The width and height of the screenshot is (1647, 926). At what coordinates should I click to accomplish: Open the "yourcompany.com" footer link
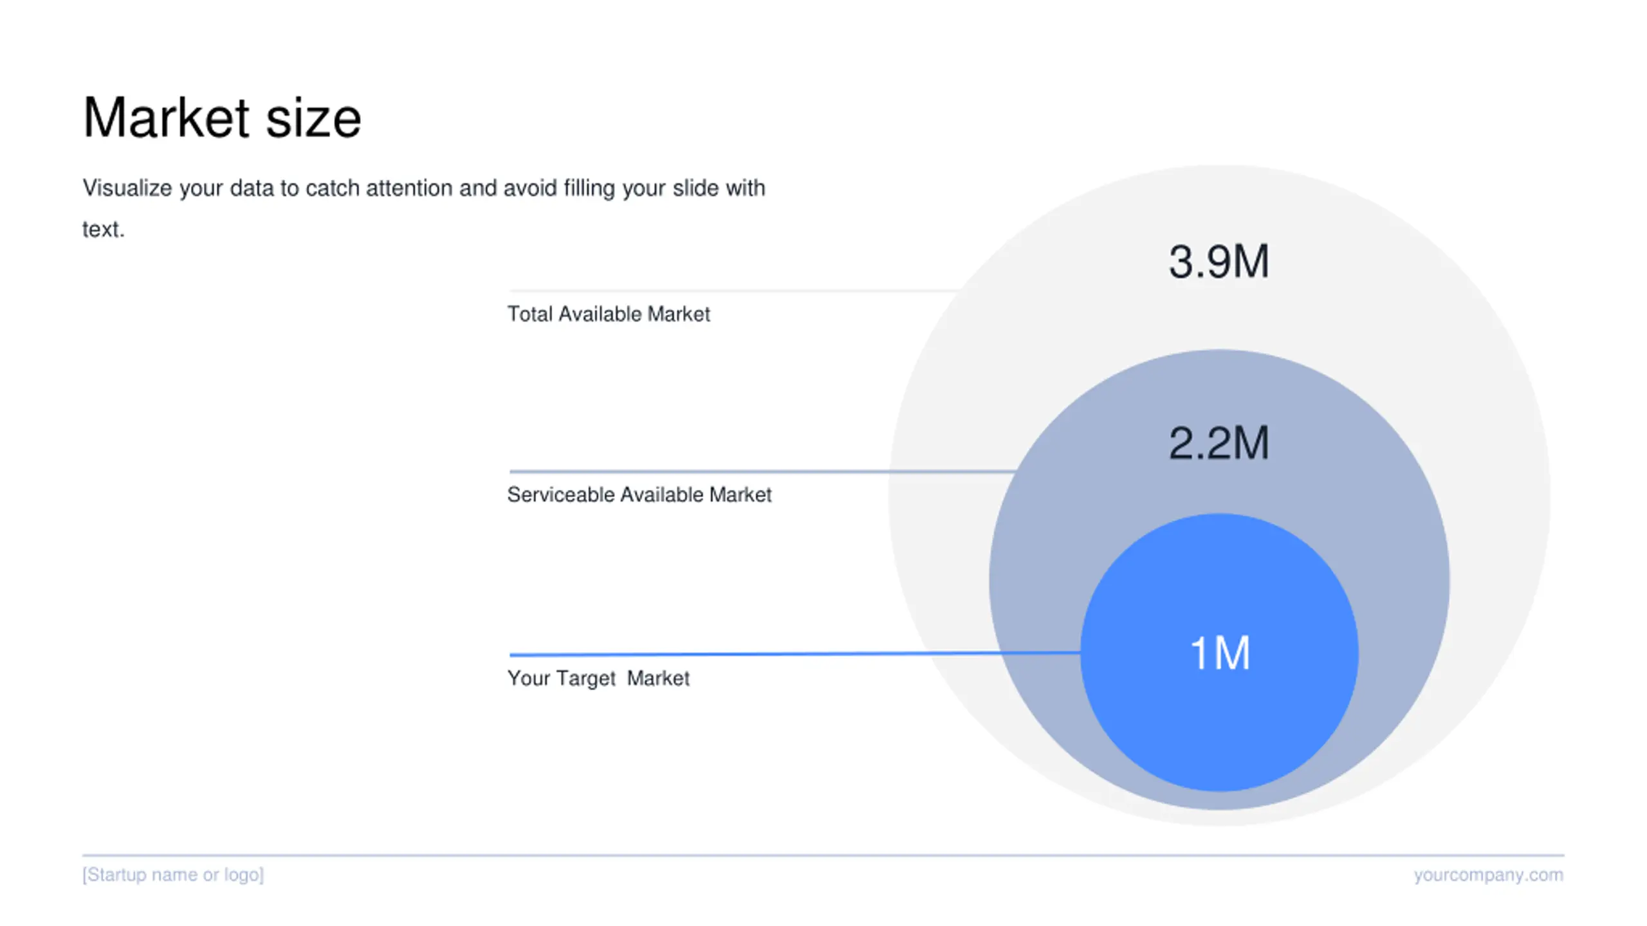pos(1488,875)
